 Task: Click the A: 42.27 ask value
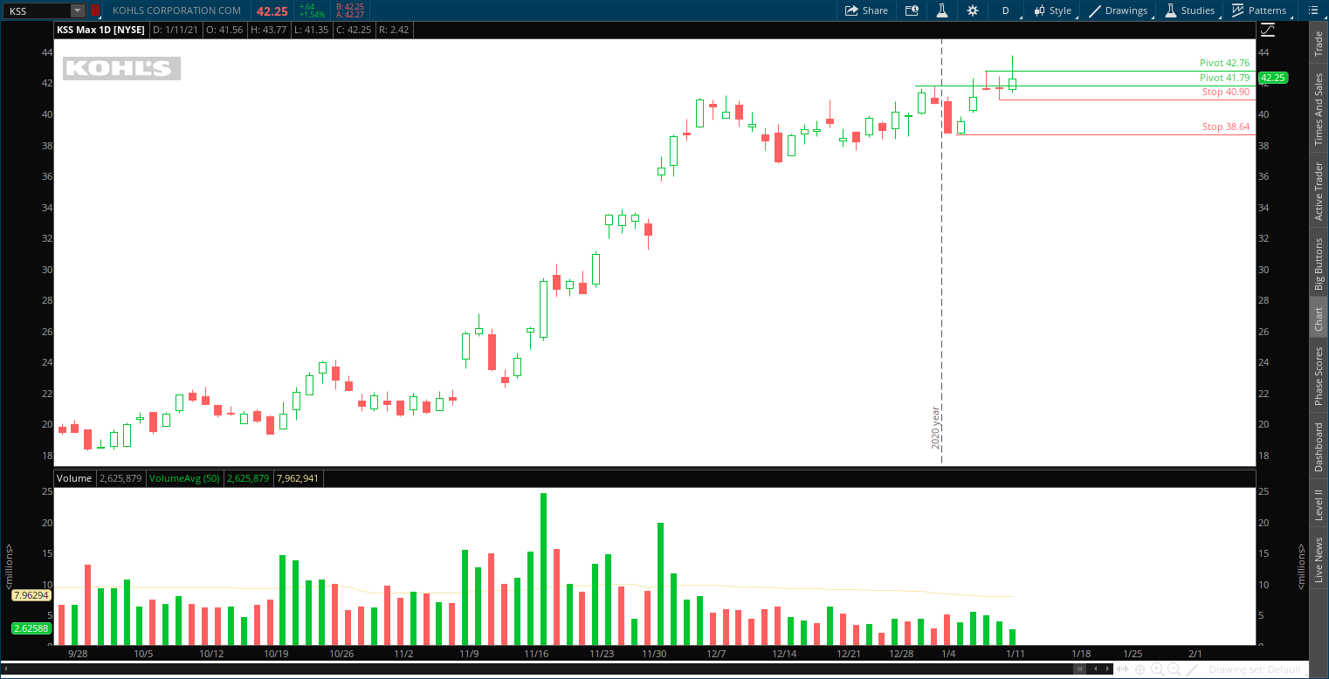[x=350, y=15]
